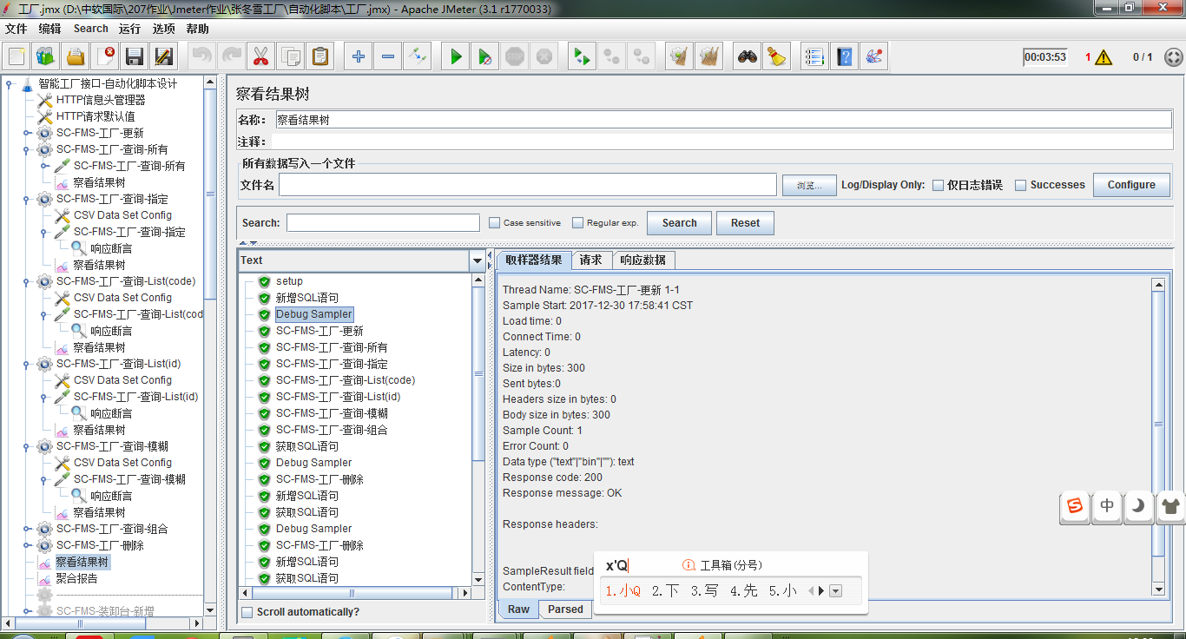The width and height of the screenshot is (1186, 639).
Task: Open the 帮助 menu
Action: [197, 29]
